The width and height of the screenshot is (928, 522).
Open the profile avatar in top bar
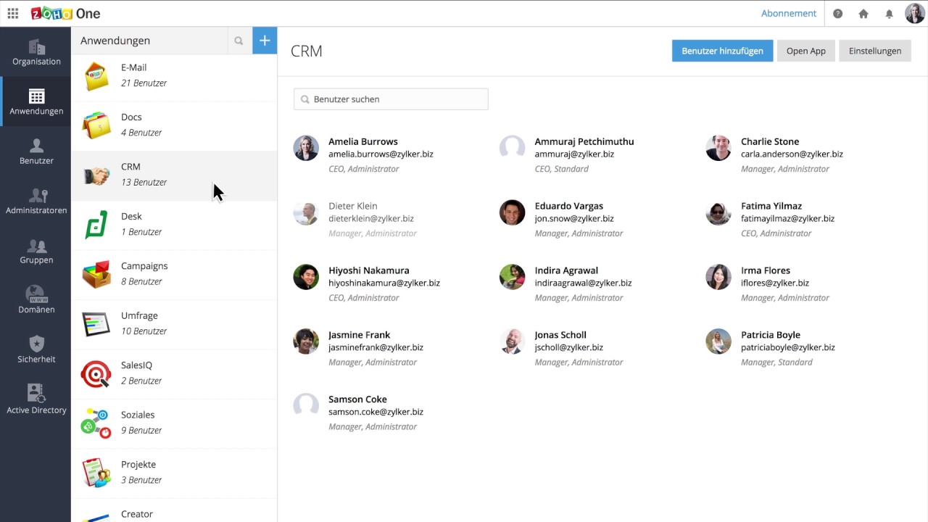915,13
